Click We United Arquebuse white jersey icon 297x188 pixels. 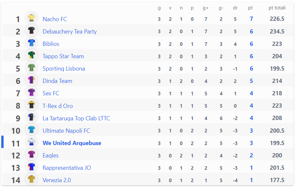(31, 142)
